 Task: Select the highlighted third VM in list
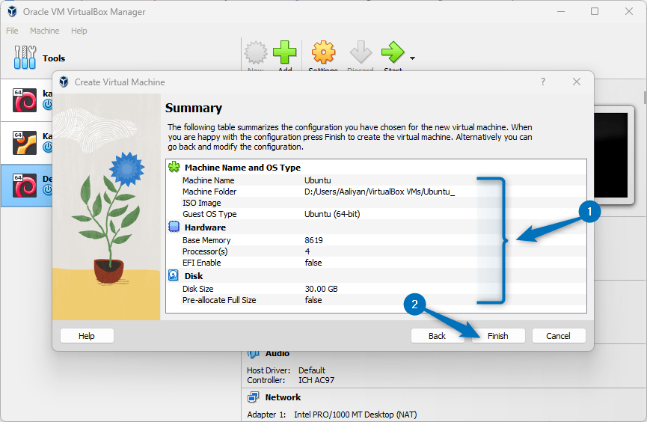pos(26,186)
